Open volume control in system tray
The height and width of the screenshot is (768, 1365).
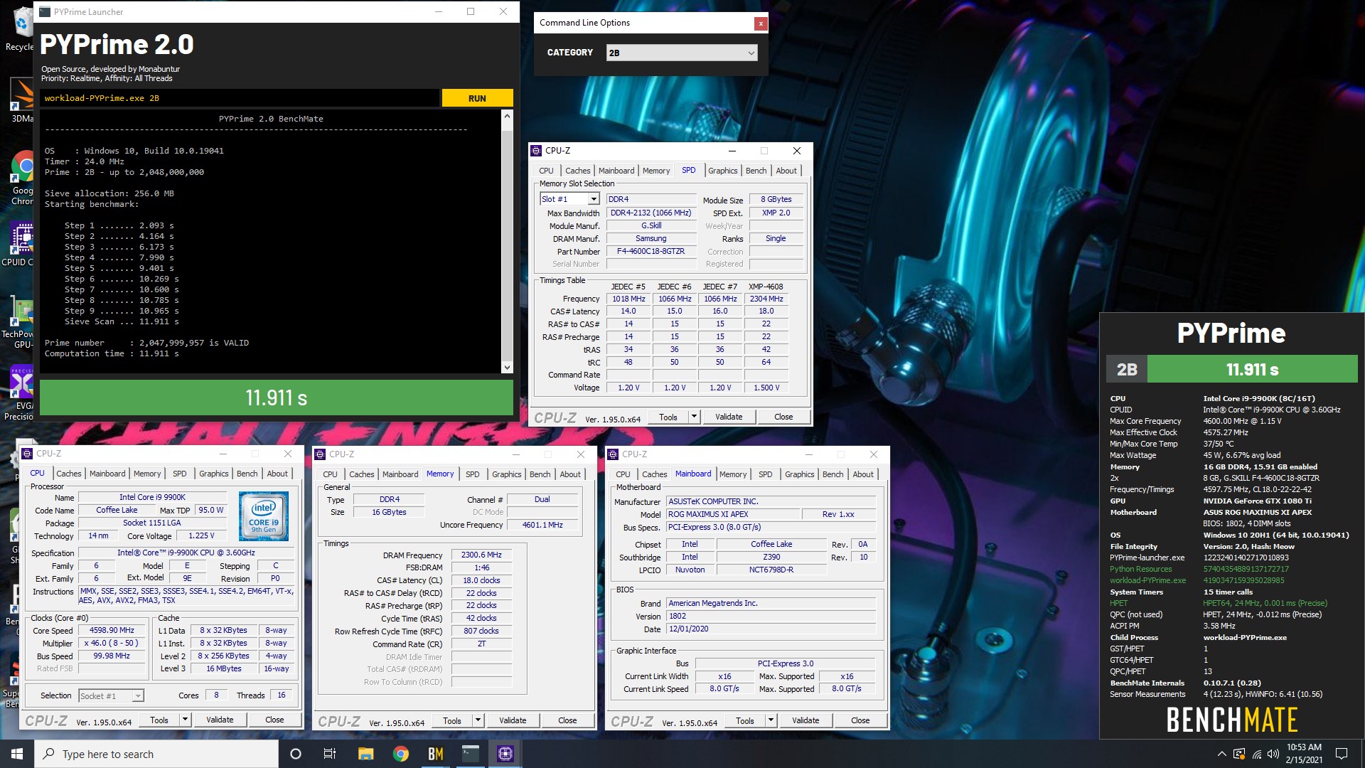[x=1273, y=754]
